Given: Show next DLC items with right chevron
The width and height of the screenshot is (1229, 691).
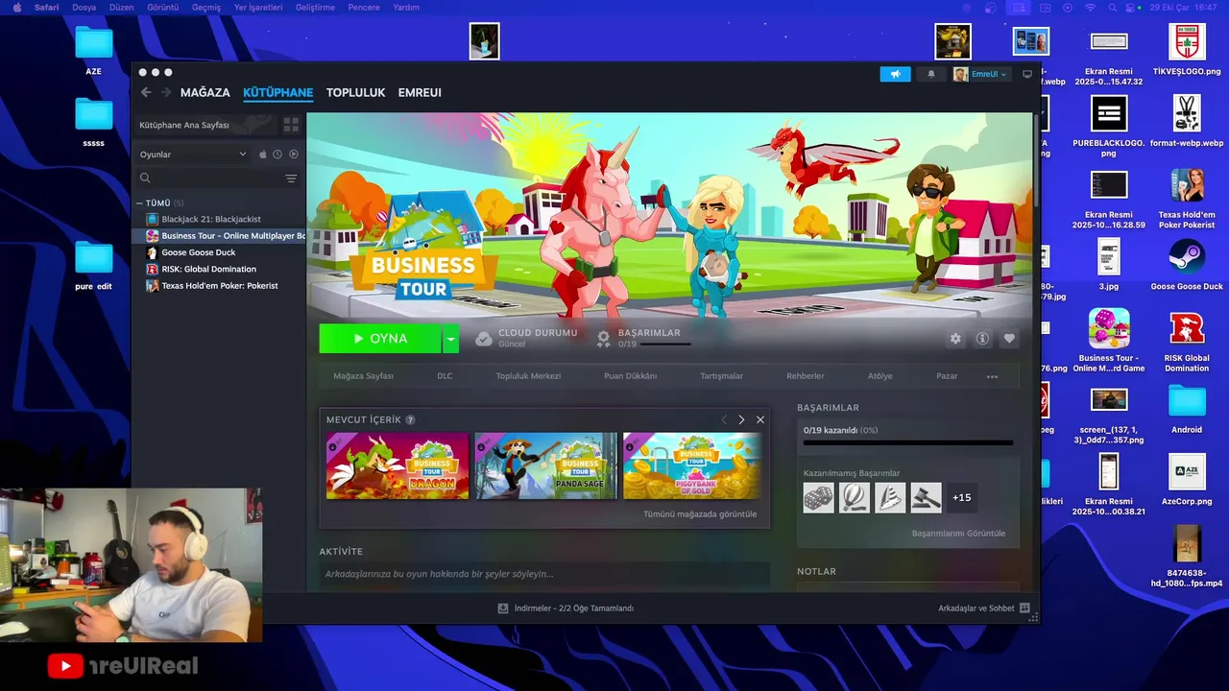Looking at the screenshot, I should click(x=741, y=419).
